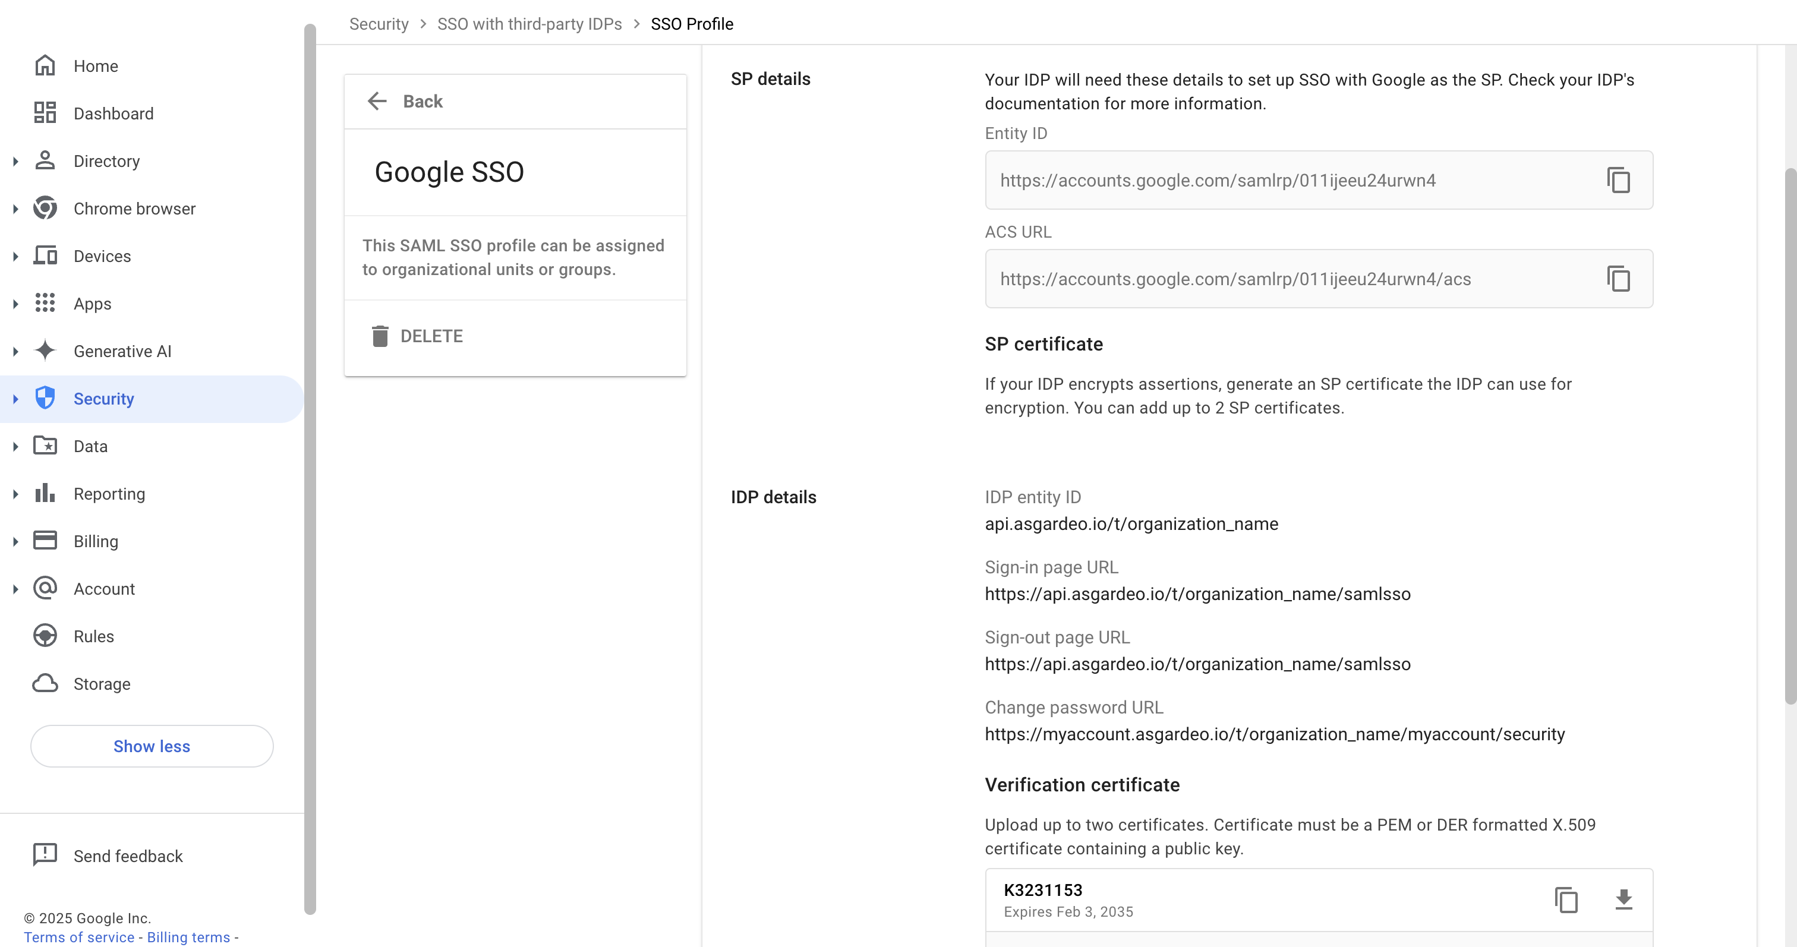Expand the Chrome browser menu arrow
The width and height of the screenshot is (1797, 947).
click(15, 209)
